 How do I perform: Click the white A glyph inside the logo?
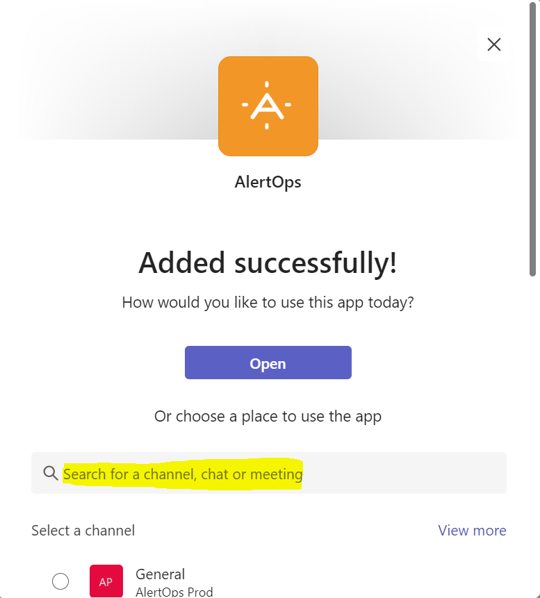(267, 104)
